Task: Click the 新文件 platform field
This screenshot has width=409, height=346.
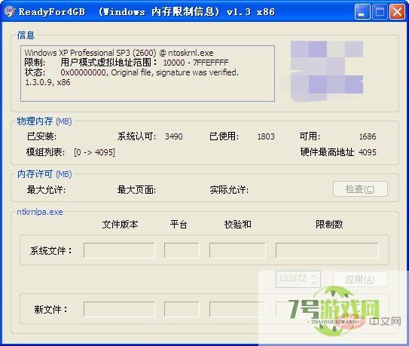Action: click(182, 309)
